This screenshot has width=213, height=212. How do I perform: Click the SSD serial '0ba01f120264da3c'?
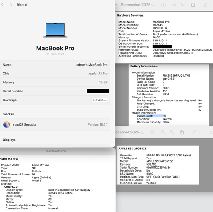(x=158, y=167)
